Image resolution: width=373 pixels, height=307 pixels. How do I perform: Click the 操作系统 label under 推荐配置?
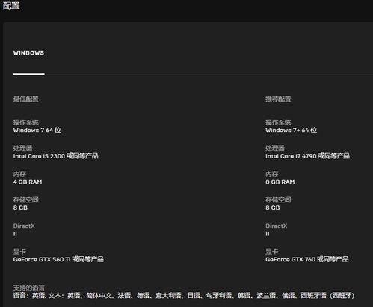278,123
